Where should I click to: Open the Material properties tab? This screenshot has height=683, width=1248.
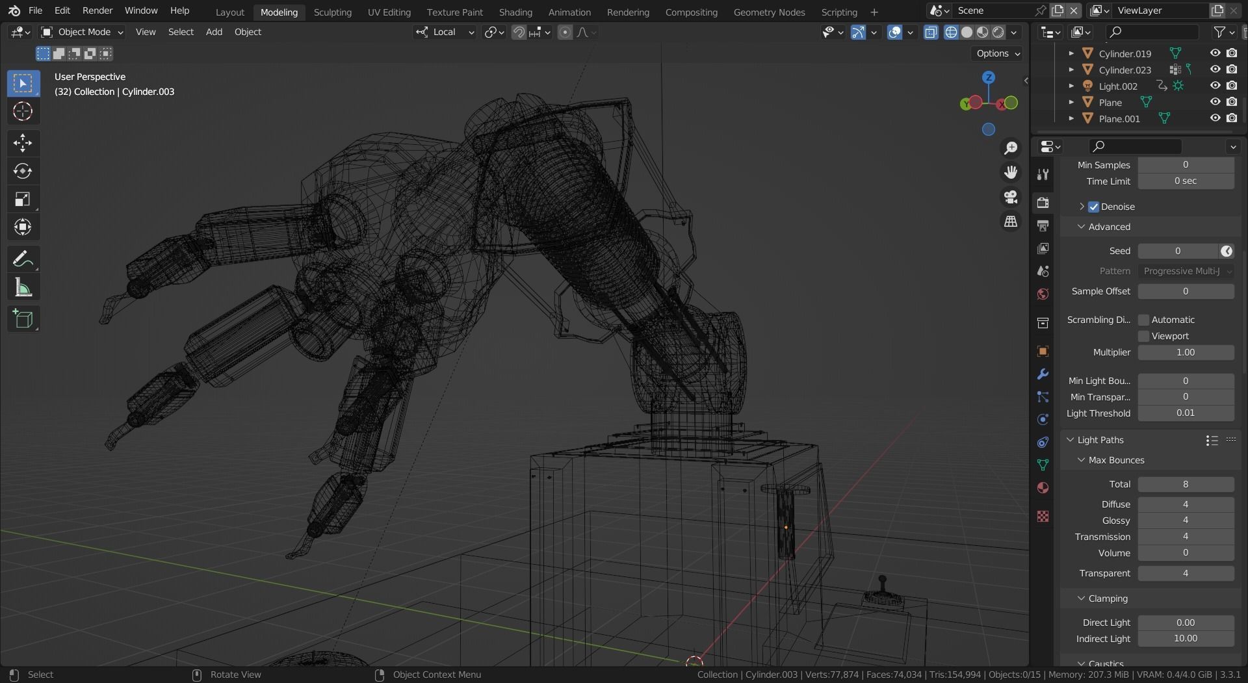pos(1043,487)
